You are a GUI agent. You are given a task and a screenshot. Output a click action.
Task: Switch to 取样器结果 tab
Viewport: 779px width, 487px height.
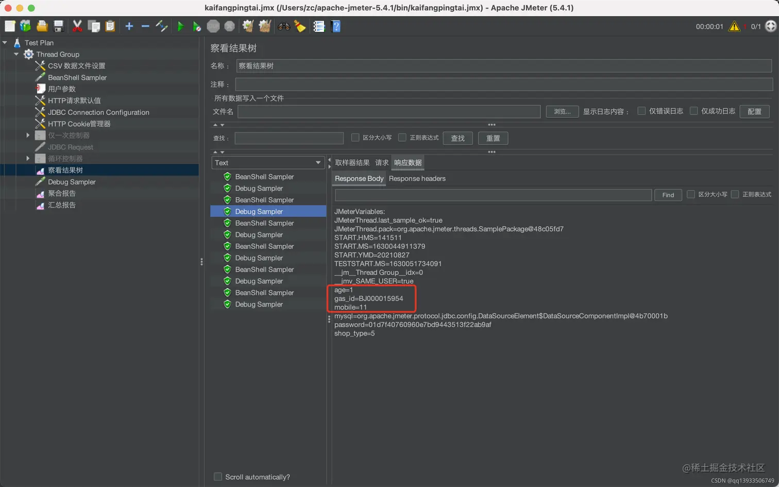pos(352,163)
